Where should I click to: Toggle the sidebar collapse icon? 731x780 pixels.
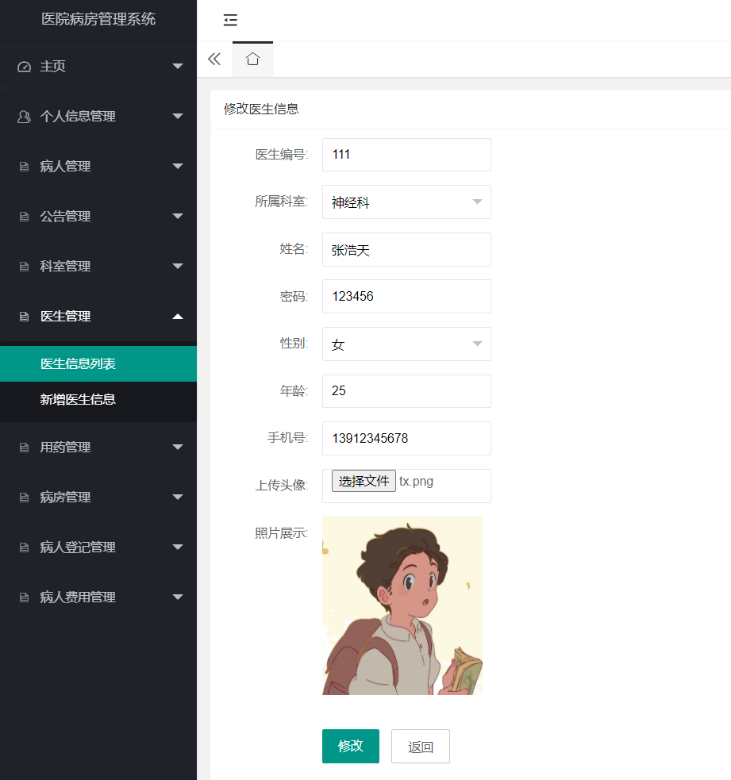tap(230, 20)
